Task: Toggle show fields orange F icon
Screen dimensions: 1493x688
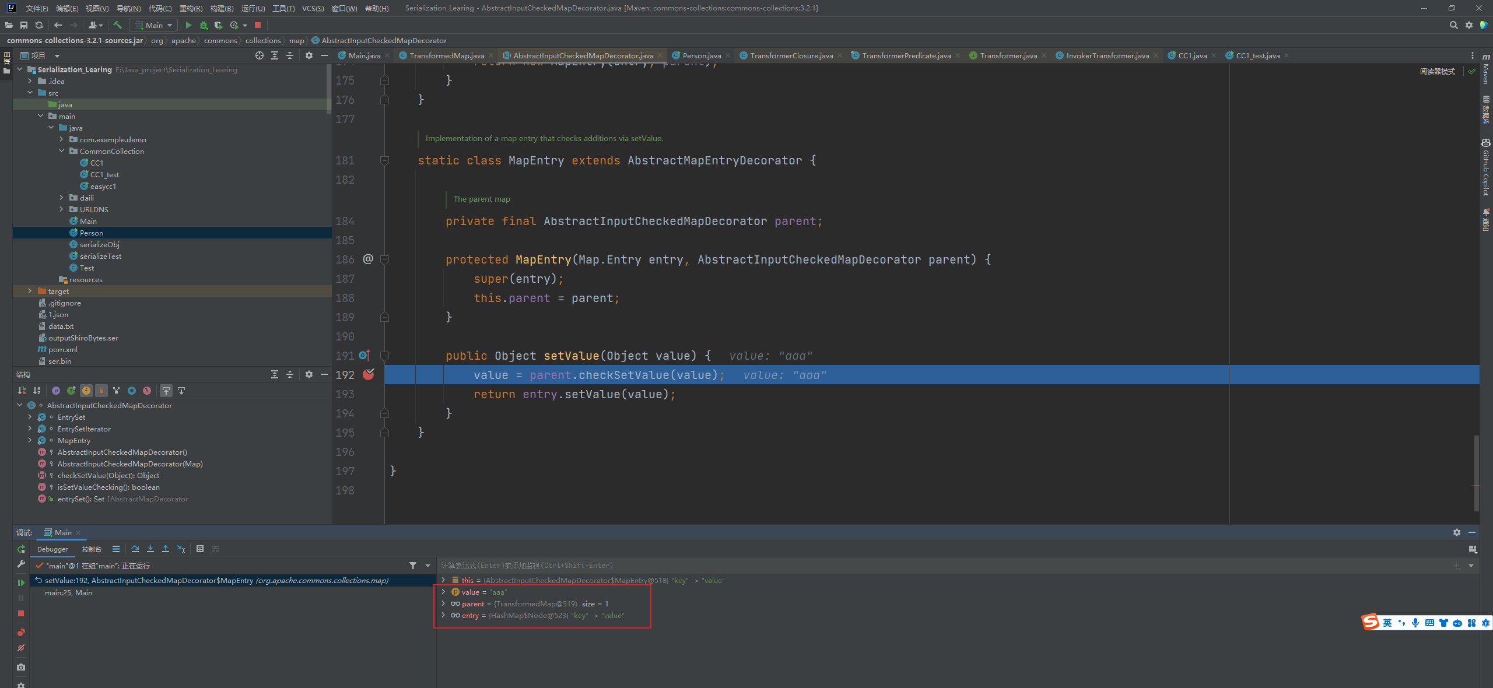Action: [x=86, y=391]
